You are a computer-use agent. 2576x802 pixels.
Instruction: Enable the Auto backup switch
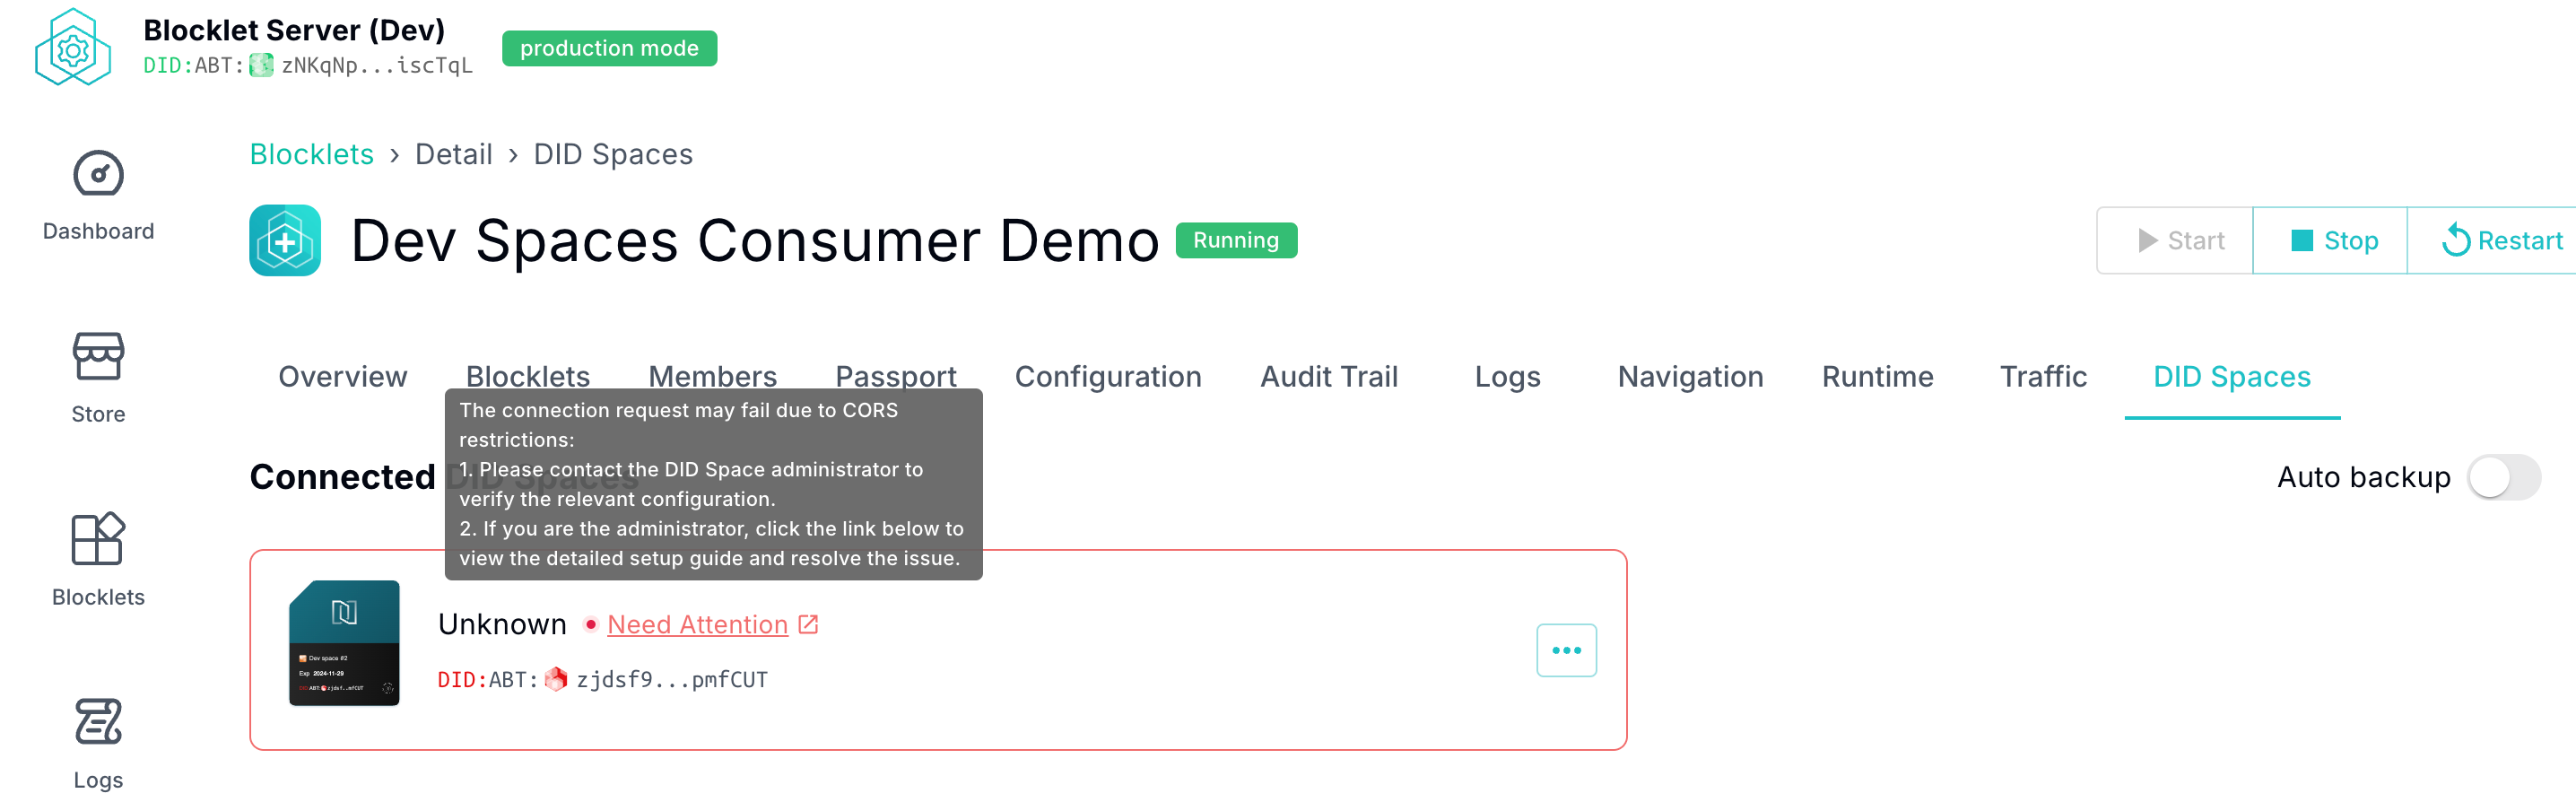[2503, 477]
